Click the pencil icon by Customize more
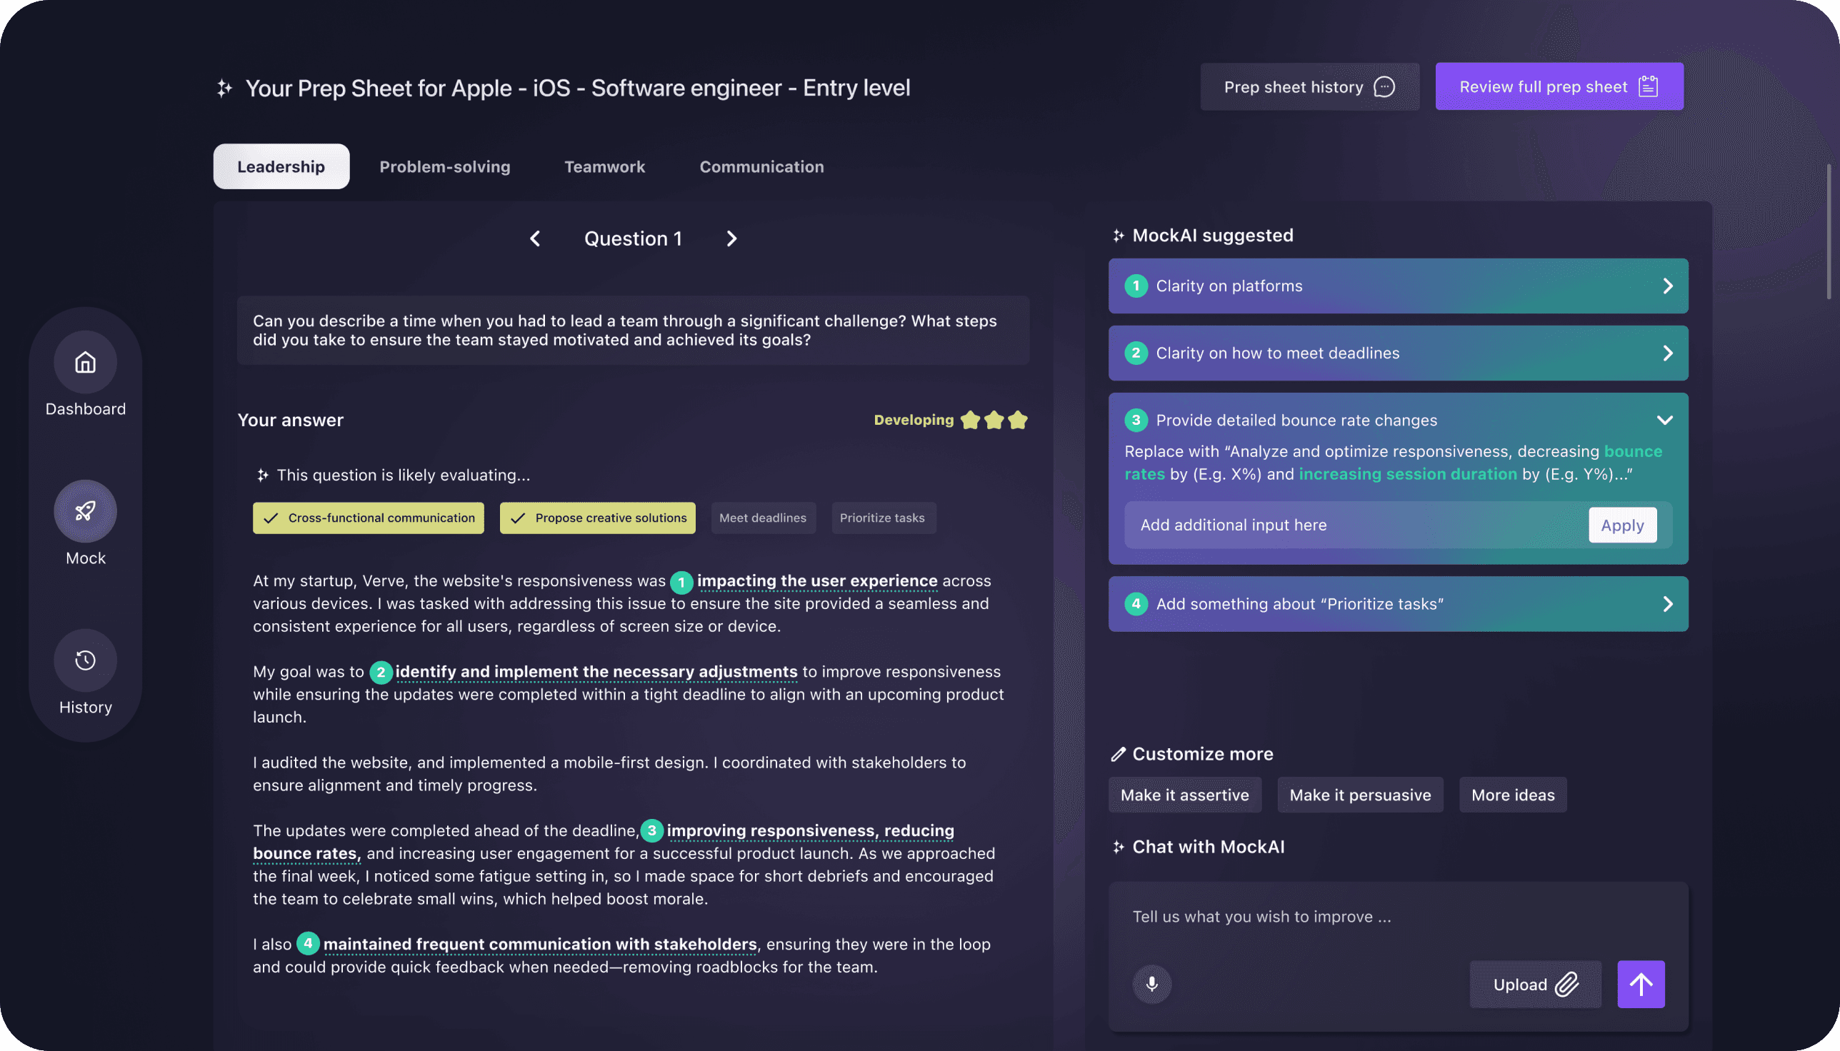 [x=1118, y=754]
